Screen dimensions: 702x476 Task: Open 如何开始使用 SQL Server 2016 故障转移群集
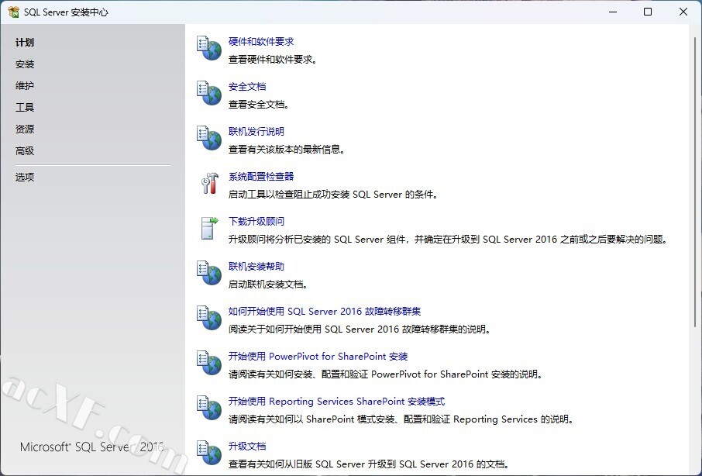[325, 312]
